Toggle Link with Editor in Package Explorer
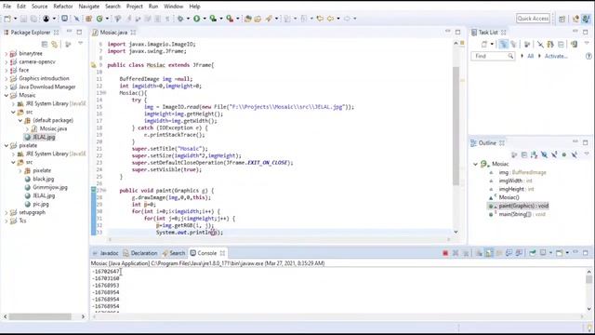The width and height of the screenshot is (595, 335). click(x=55, y=45)
